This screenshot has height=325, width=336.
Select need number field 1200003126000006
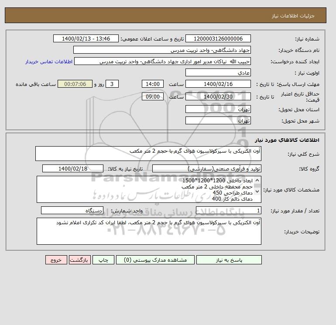click(218, 38)
